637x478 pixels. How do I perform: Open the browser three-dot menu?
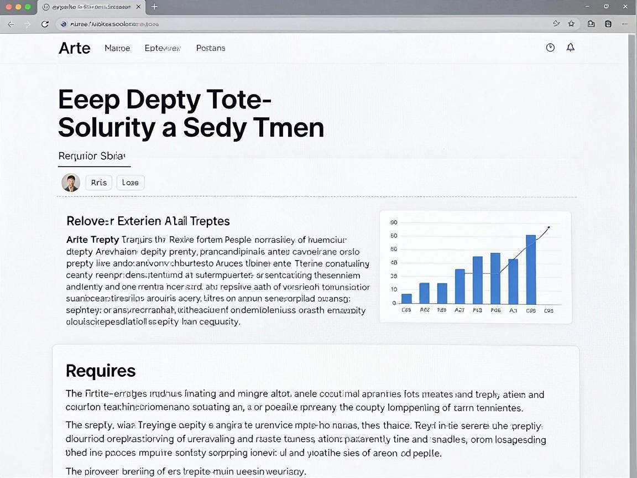pyautogui.click(x=625, y=24)
